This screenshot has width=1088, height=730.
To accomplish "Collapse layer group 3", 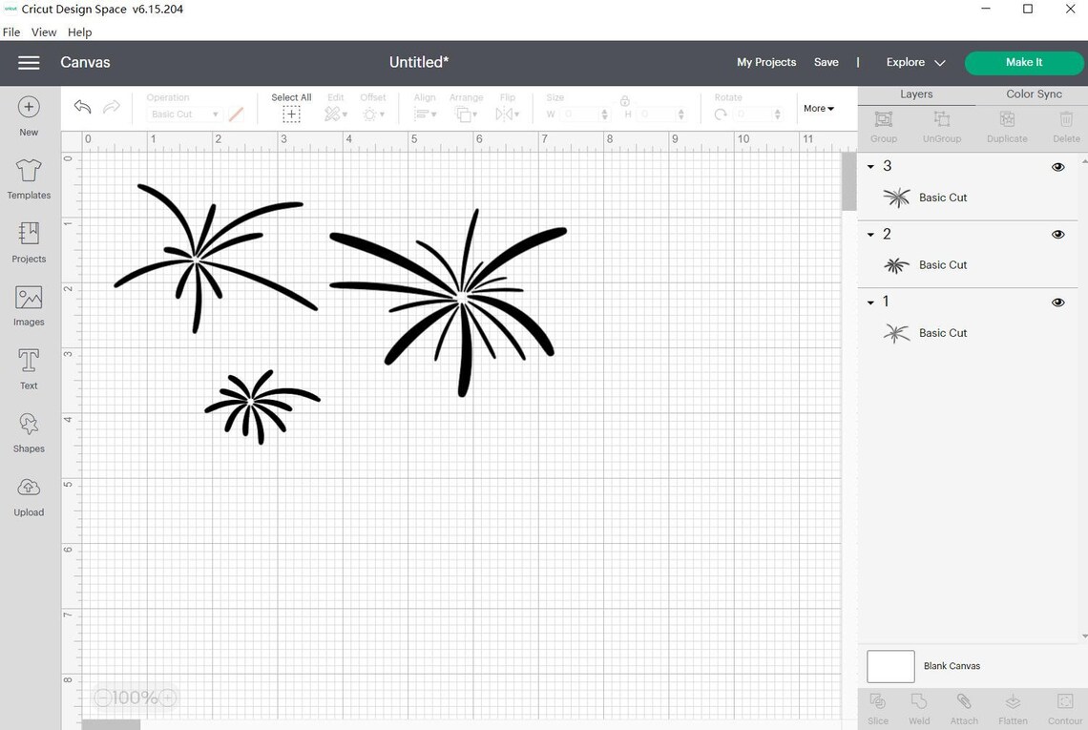I will point(869,166).
